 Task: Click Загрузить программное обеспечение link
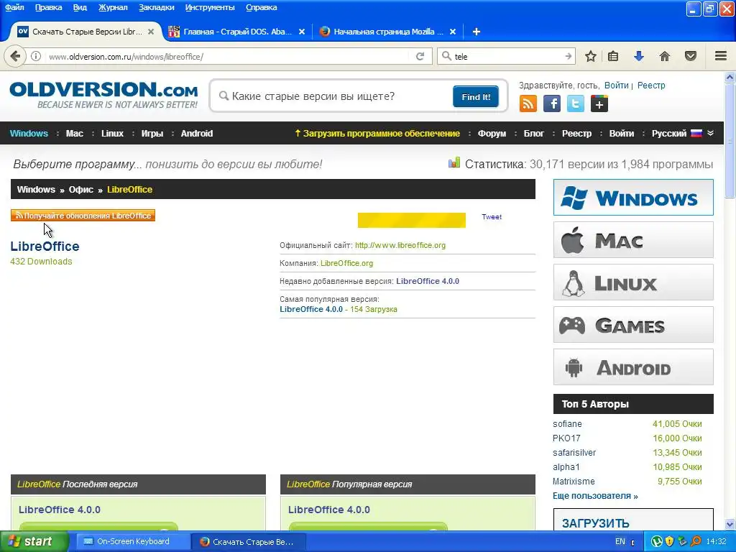coord(377,133)
